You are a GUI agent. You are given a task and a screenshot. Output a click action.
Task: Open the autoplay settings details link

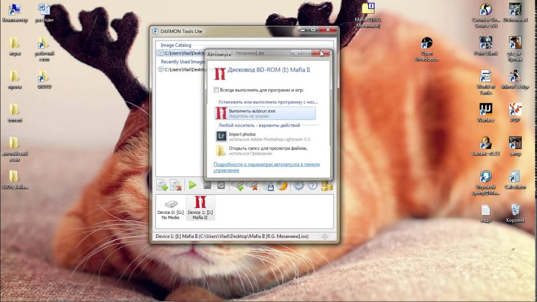click(x=266, y=167)
